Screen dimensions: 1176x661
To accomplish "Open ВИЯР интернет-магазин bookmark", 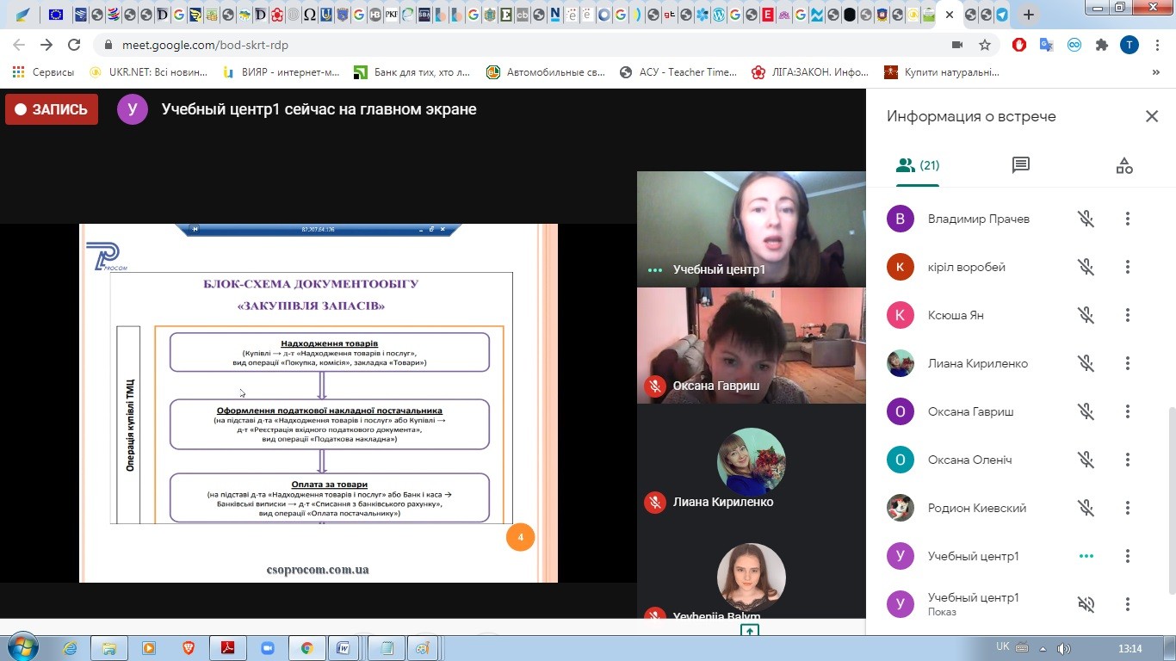I will (x=282, y=72).
